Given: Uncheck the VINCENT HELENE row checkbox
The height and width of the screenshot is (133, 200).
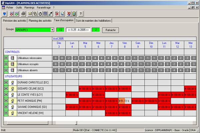Looking at the screenshot, I should click(6, 113).
